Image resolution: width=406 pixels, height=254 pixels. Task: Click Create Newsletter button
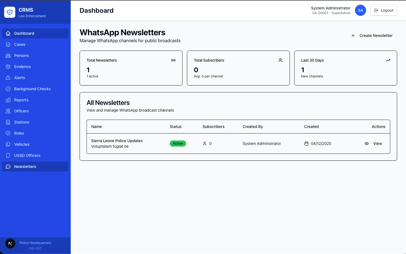tap(372, 36)
